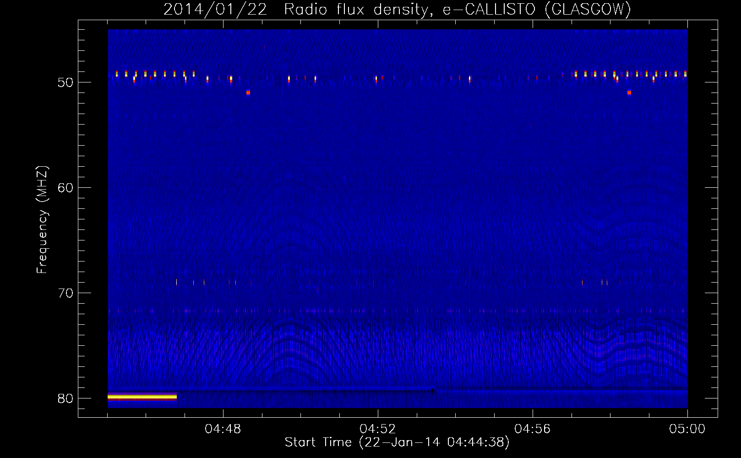Click the date 2014/01/22 in the title
This screenshot has height=458, width=741.
[215, 9]
